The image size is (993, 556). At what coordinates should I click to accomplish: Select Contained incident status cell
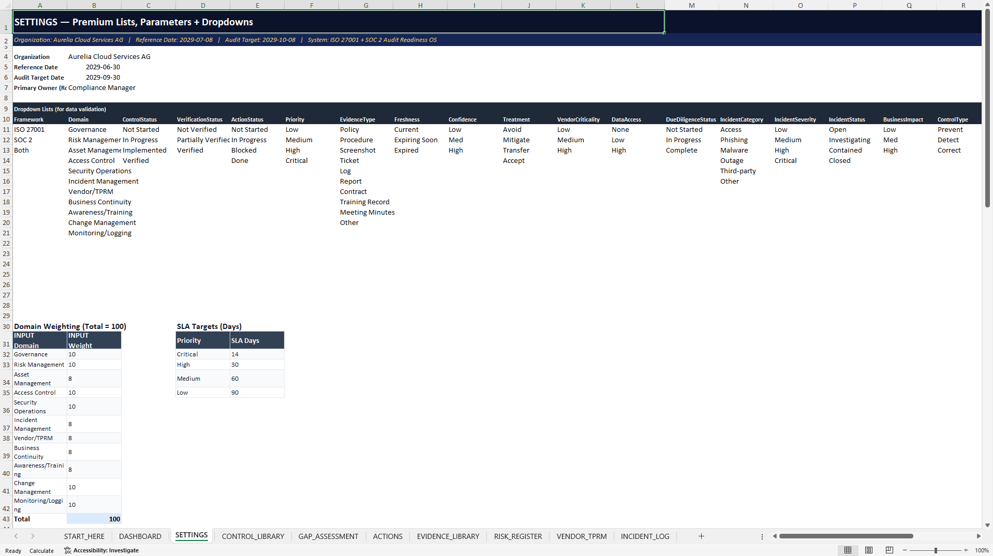pos(855,151)
